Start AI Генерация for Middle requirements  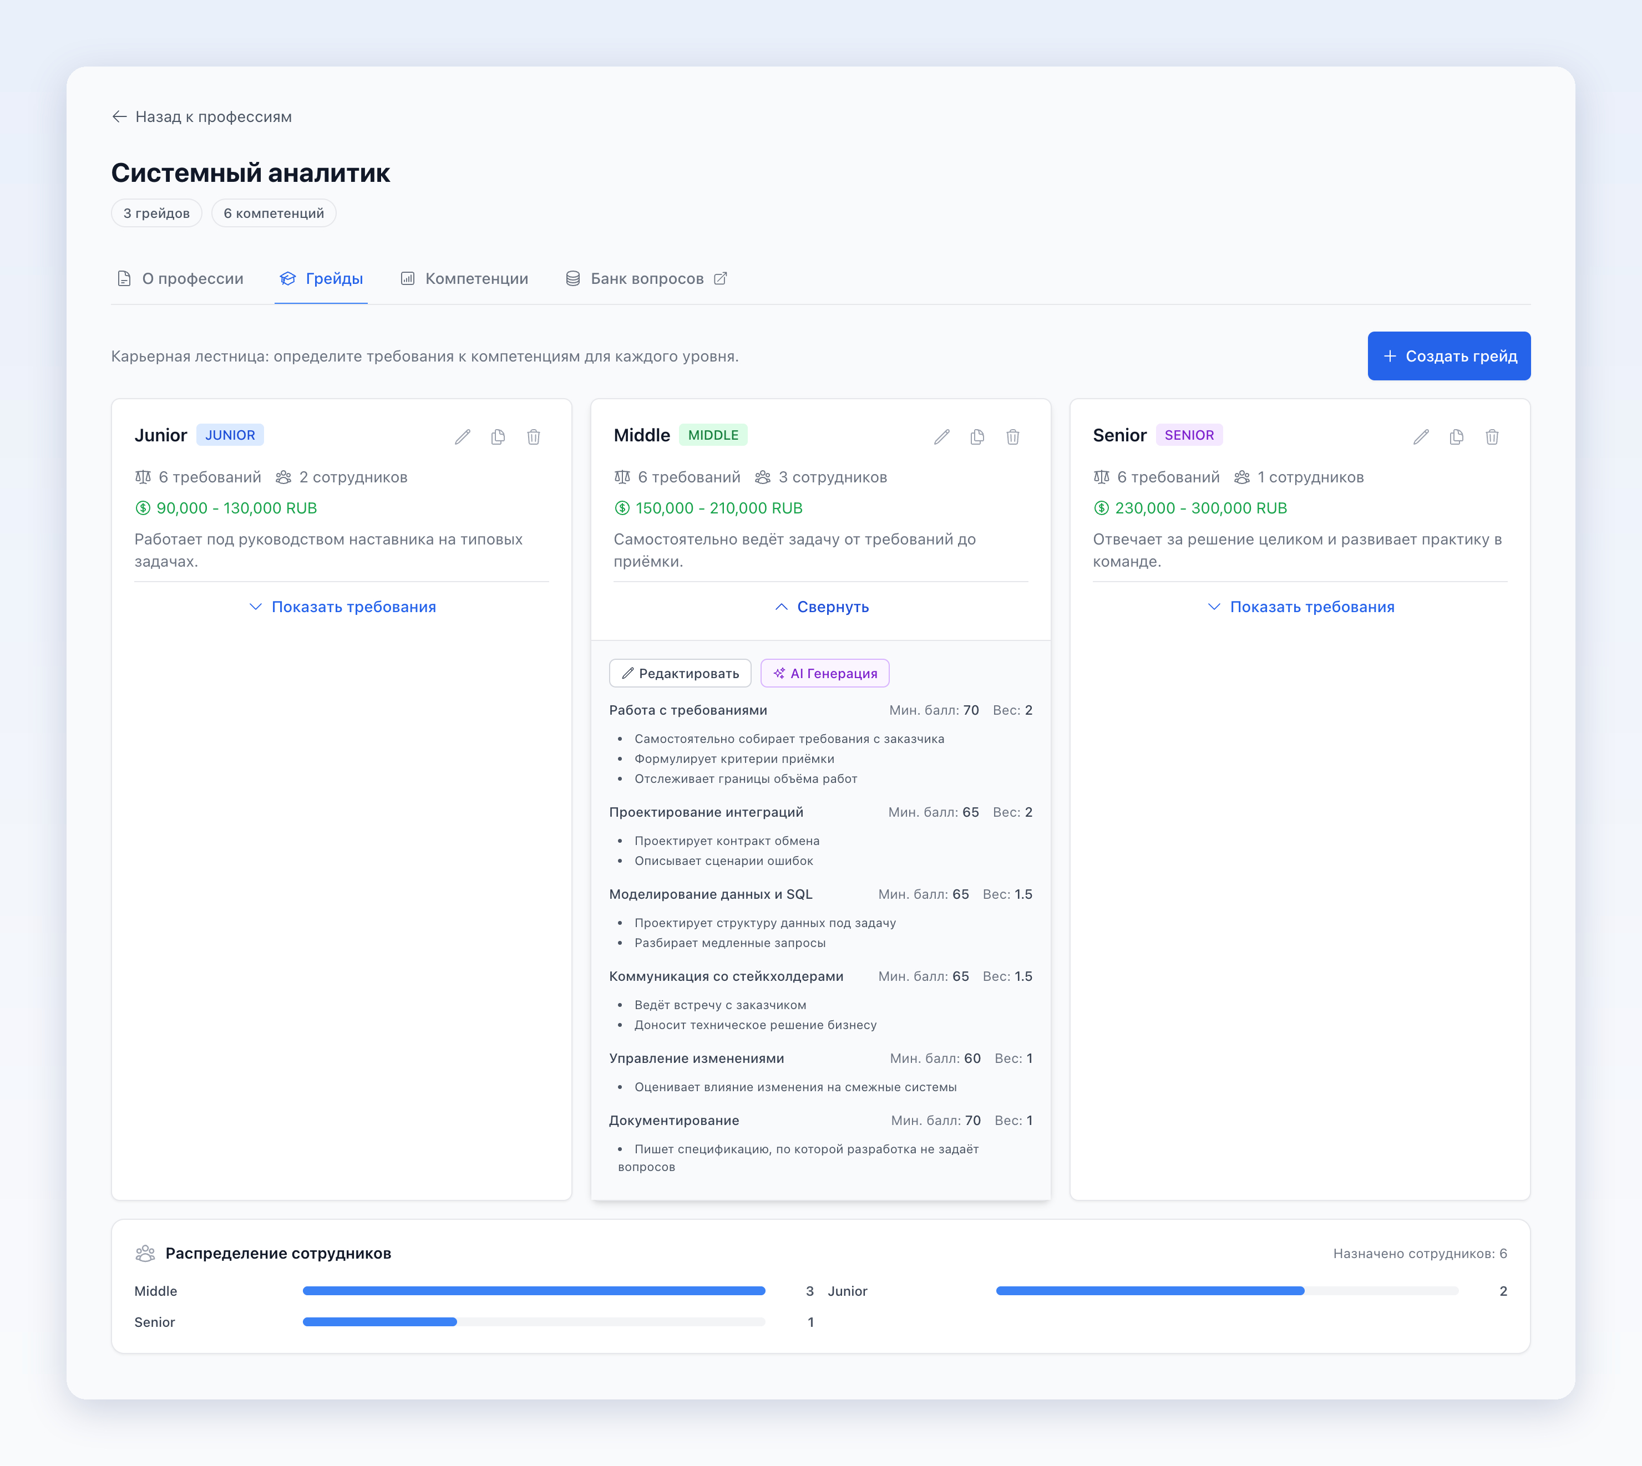(825, 673)
